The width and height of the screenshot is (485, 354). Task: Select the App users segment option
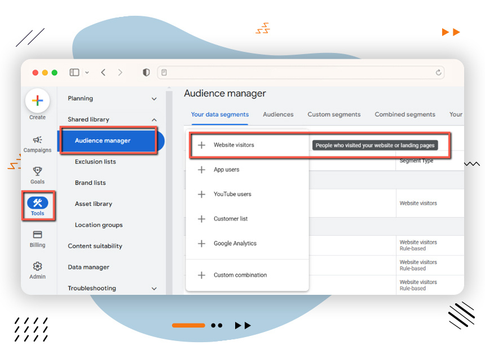pyautogui.click(x=227, y=170)
